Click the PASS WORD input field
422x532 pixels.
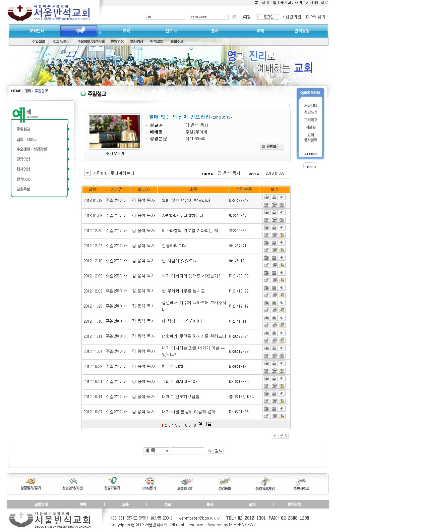coord(208,17)
